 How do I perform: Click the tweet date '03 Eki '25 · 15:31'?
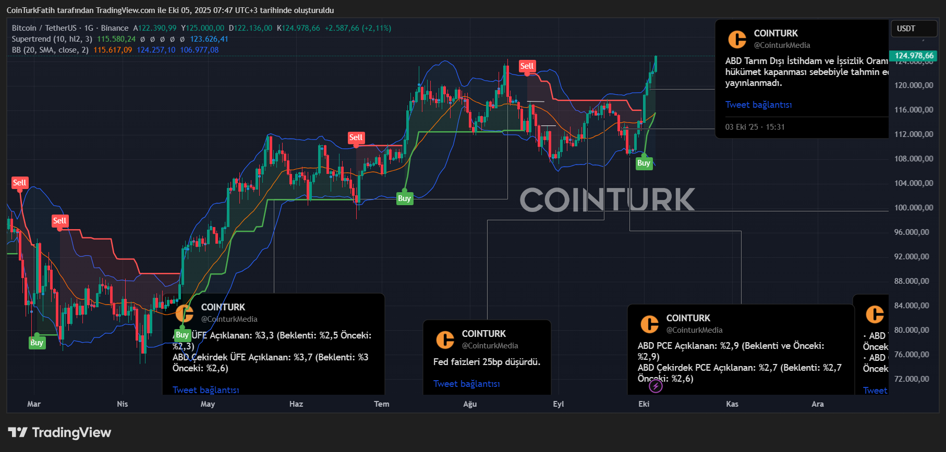pyautogui.click(x=755, y=127)
